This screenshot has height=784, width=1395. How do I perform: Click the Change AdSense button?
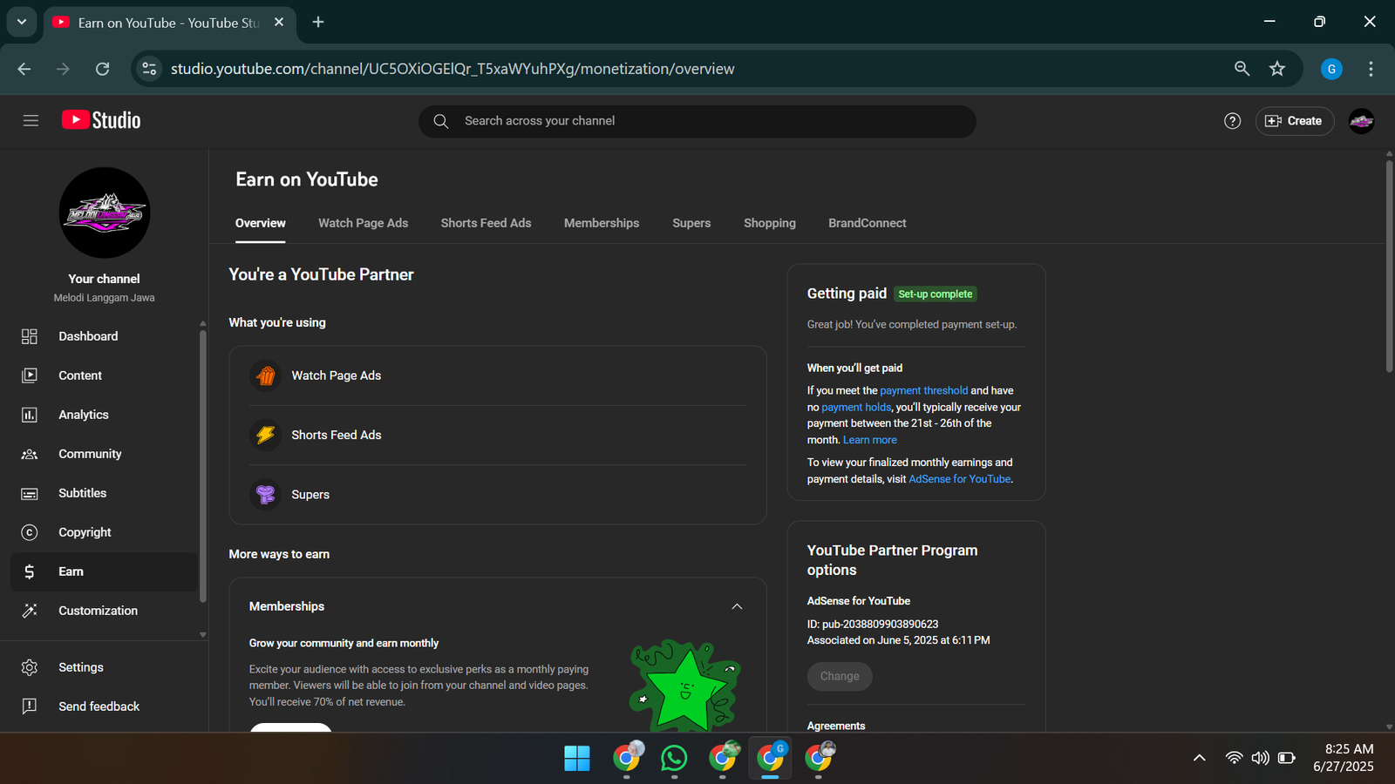pyautogui.click(x=840, y=676)
